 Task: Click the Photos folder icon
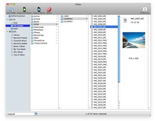(x=32, y=32)
